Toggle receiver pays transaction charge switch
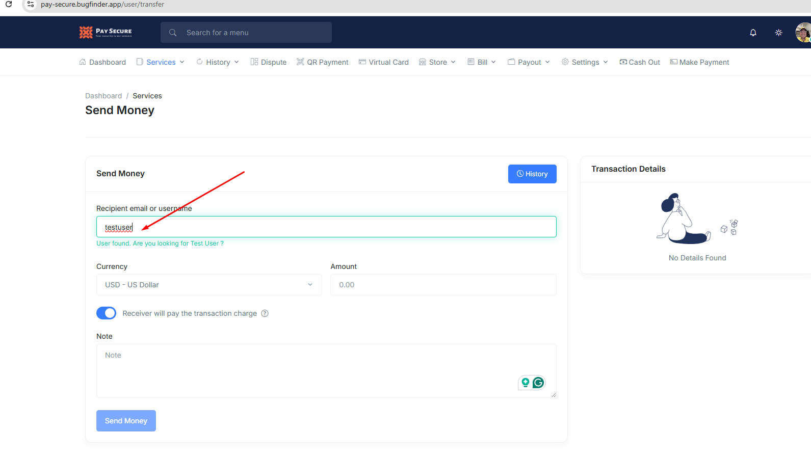This screenshot has width=811, height=460. pyautogui.click(x=106, y=313)
